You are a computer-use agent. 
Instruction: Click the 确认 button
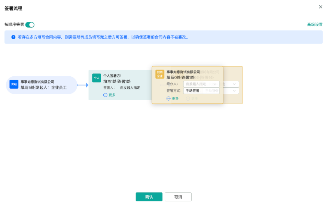(149, 197)
